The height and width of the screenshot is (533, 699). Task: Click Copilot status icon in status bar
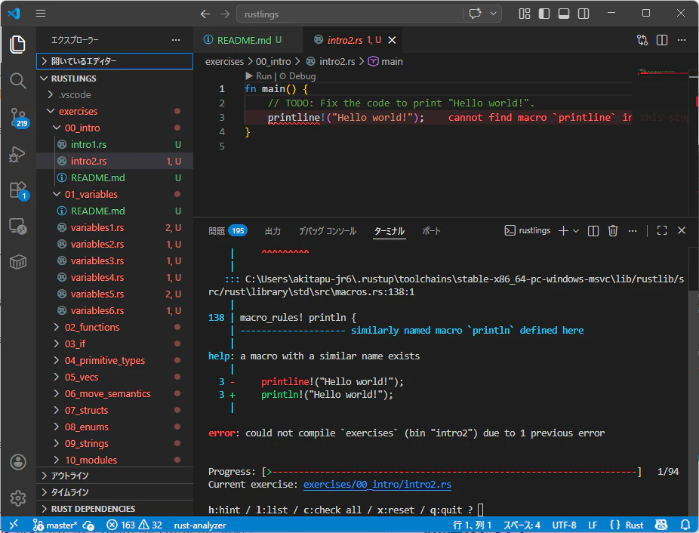[x=661, y=525]
